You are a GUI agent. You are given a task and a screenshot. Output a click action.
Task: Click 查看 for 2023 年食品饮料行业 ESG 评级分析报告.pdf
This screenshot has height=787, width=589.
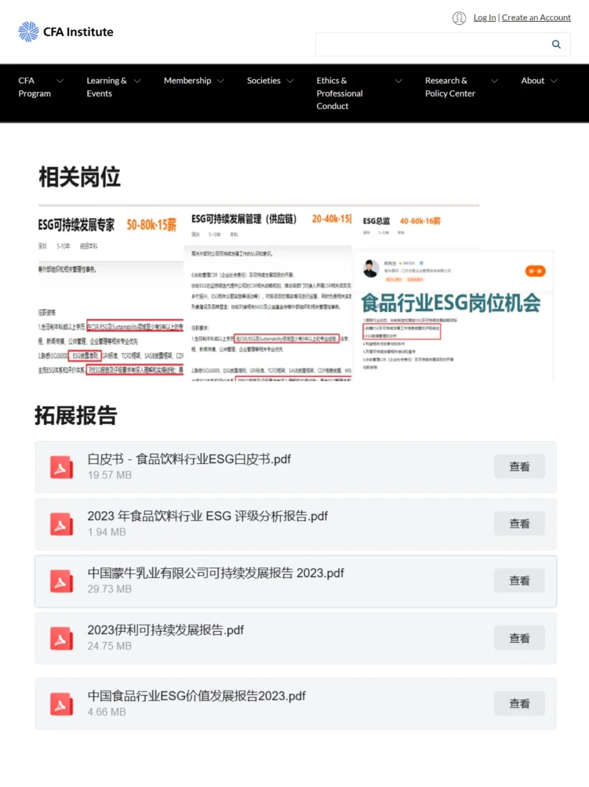[519, 524]
